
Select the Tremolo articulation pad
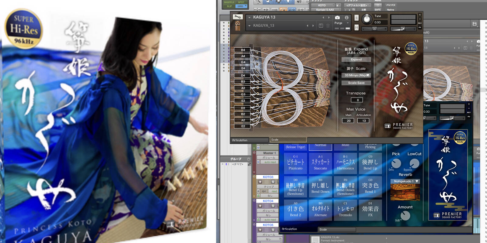click(x=345, y=210)
